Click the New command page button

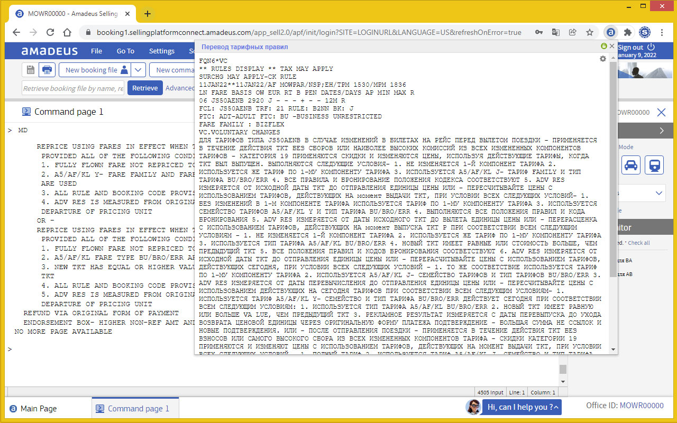click(173, 70)
